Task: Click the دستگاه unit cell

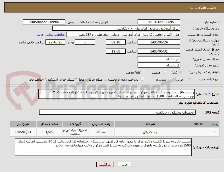Action: pyautogui.click(x=101, y=132)
